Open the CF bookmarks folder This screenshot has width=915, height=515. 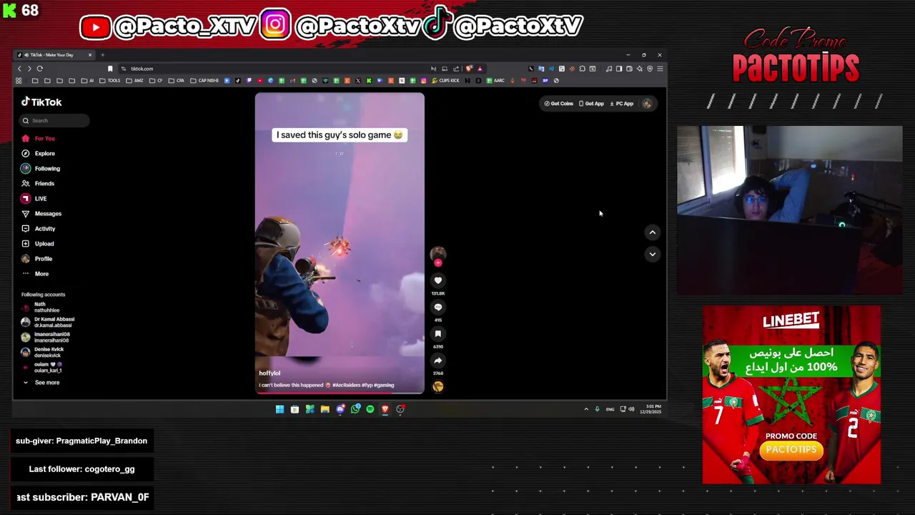157,80
